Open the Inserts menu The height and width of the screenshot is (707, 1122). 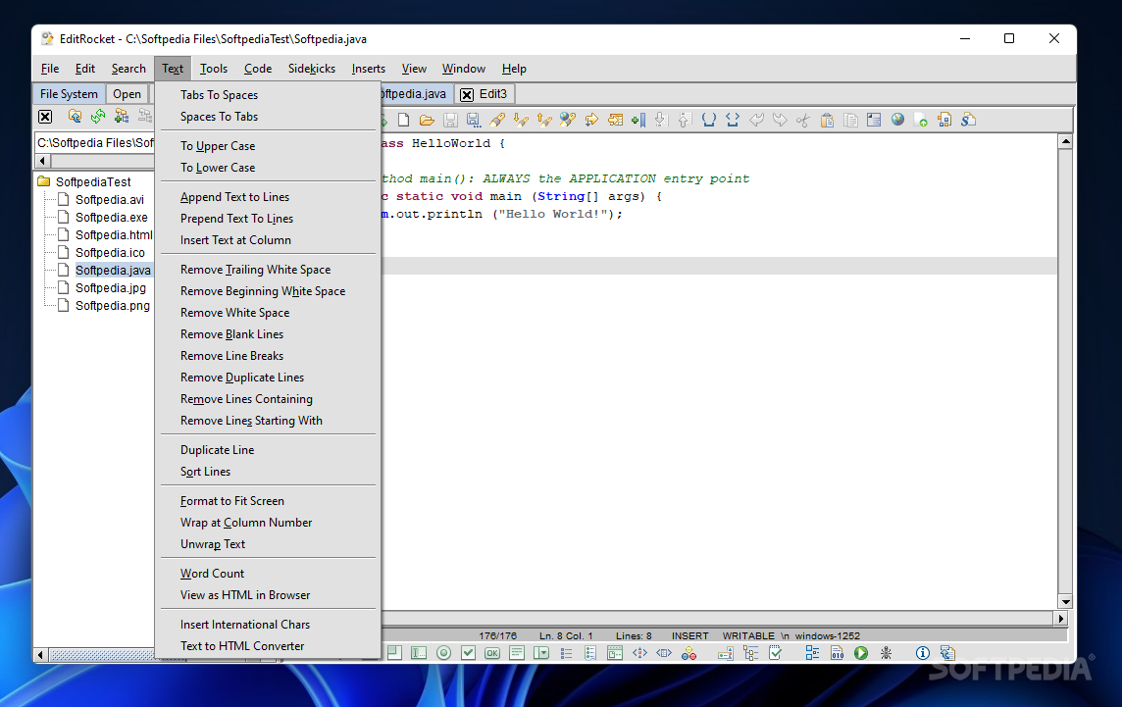369,69
